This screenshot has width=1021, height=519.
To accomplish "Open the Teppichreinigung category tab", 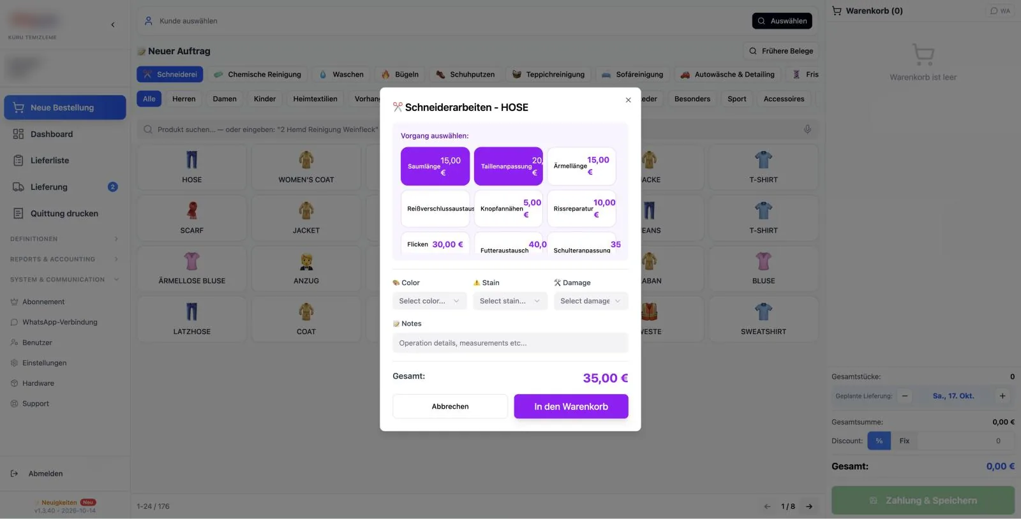I will [x=548, y=75].
